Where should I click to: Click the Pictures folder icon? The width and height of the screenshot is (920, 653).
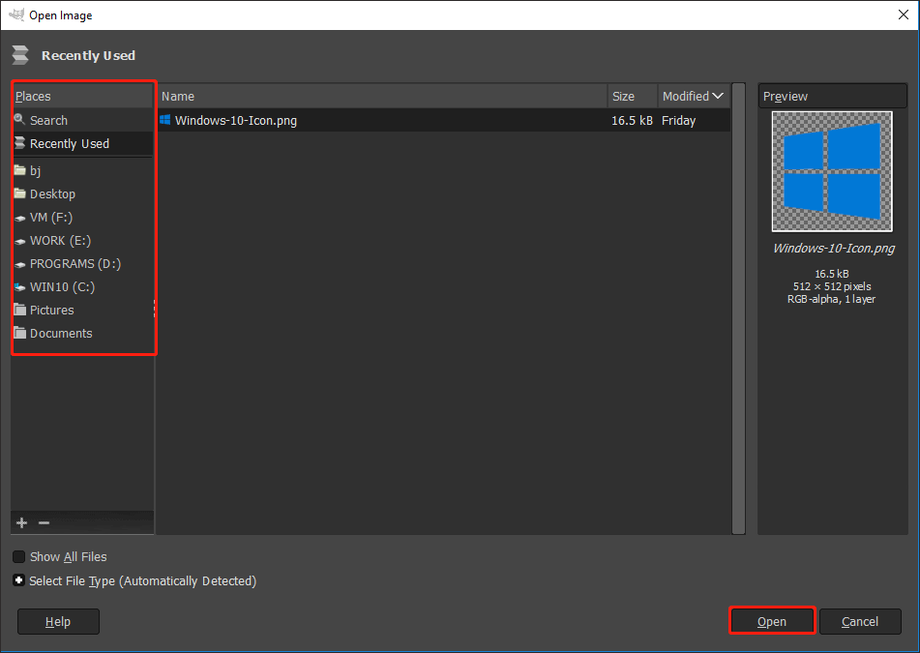point(20,310)
